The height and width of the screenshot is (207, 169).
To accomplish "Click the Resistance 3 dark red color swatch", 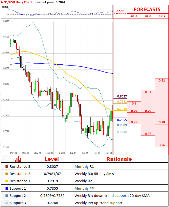I will coord(7,166).
